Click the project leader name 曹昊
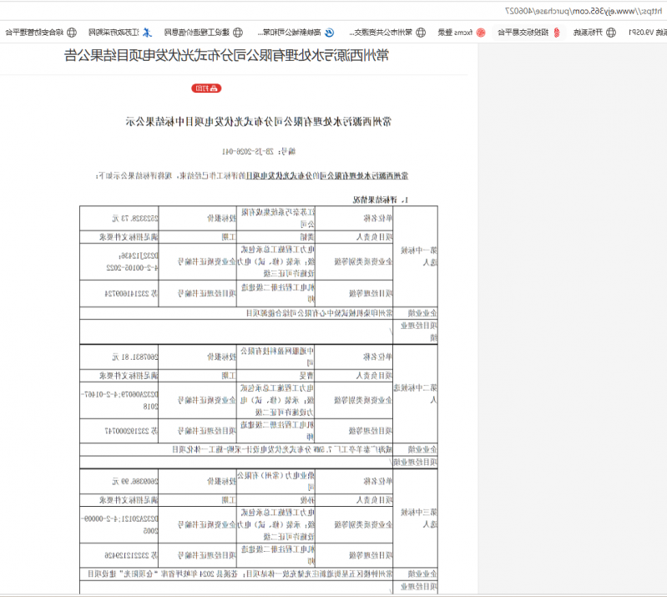Image resolution: width=667 pixels, height=597 pixels. pos(306,375)
